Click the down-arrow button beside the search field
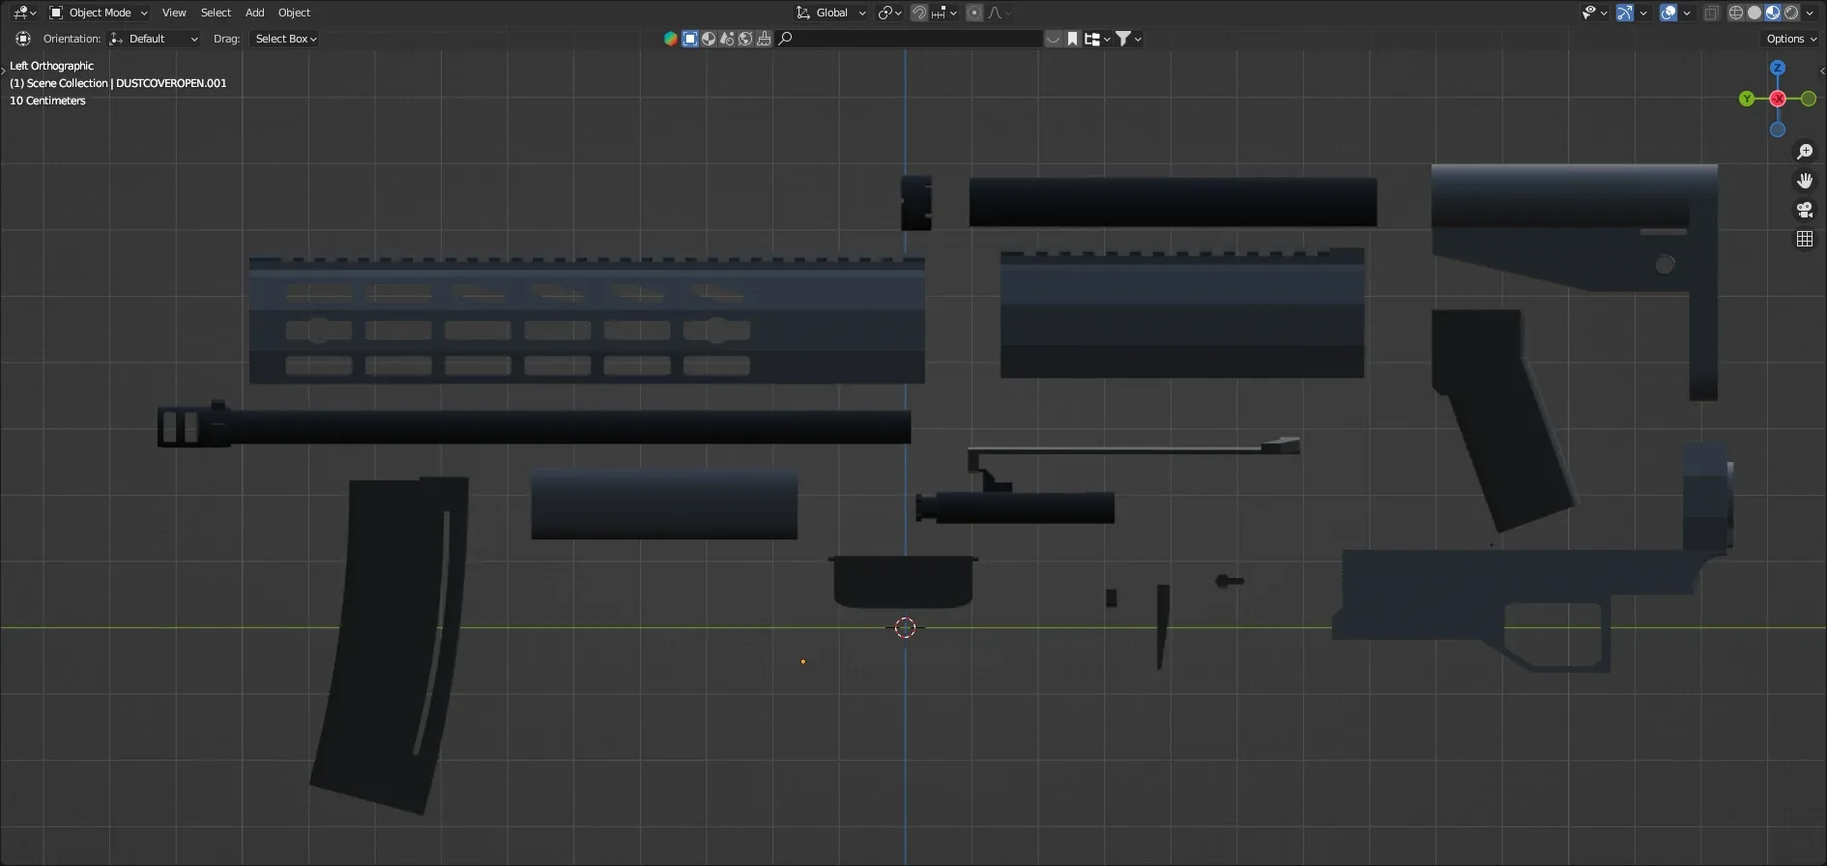This screenshot has height=866, width=1827. [1053, 39]
